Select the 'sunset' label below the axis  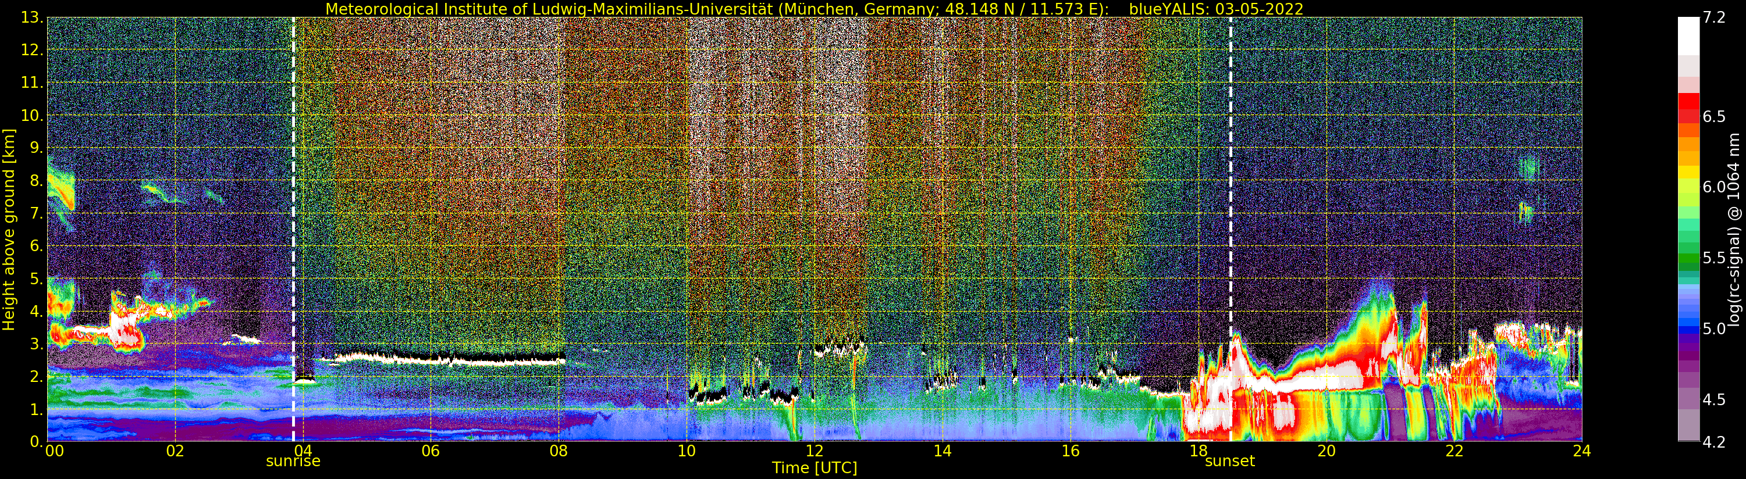tap(1229, 462)
